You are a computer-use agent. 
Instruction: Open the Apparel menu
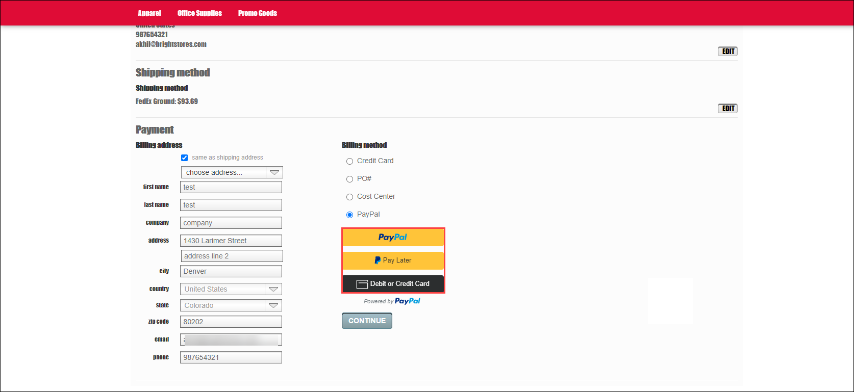pyautogui.click(x=149, y=13)
